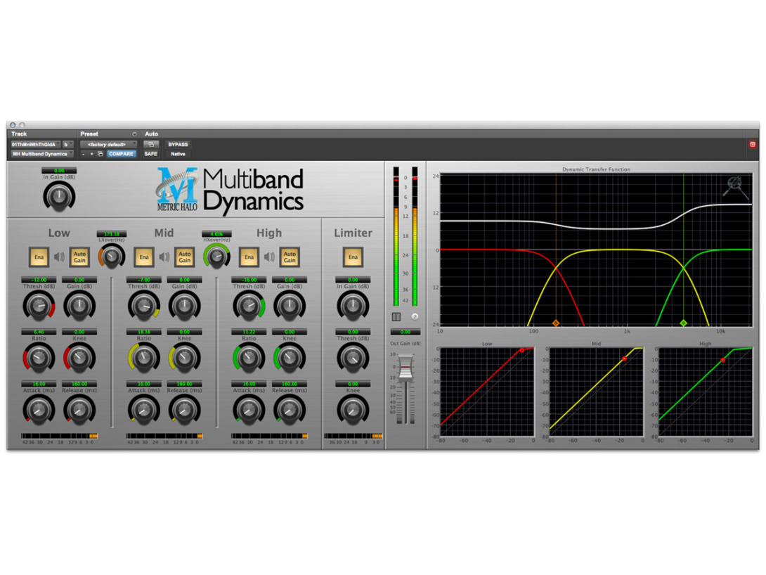Viewport: 766px width, 575px height.
Task: Click the Preset menu circle arrow
Action: (134, 134)
